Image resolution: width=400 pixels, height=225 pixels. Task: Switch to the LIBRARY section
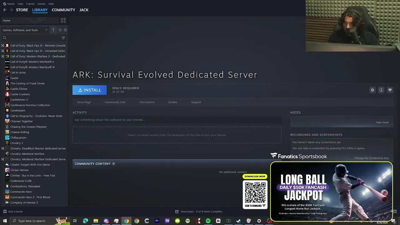40,10
